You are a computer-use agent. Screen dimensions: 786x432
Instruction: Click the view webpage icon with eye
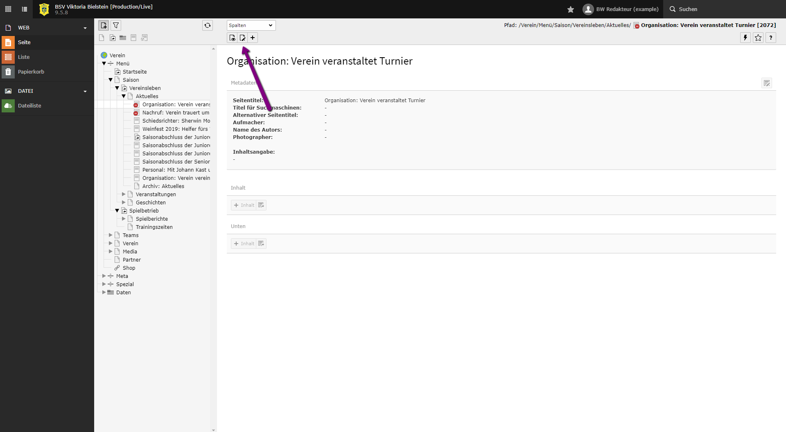click(x=232, y=38)
